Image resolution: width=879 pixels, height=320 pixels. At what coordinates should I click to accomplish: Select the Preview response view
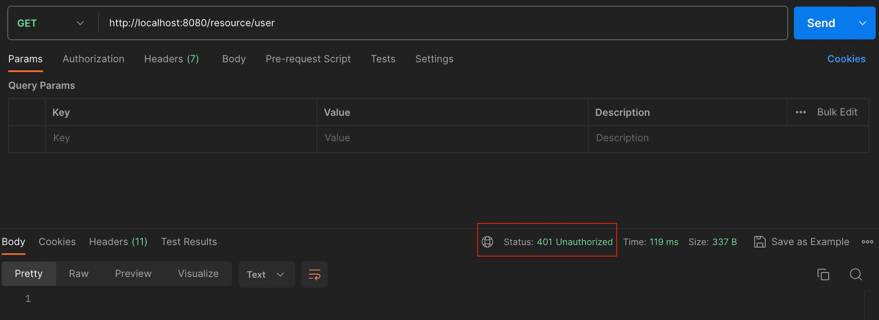[x=133, y=274]
